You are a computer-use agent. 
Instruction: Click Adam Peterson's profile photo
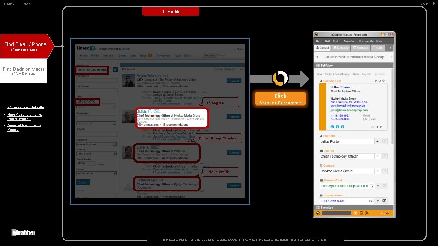point(129,81)
